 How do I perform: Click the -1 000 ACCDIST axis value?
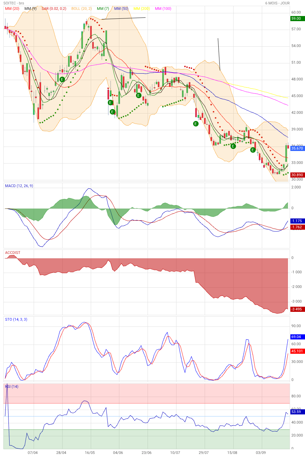[x=297, y=272]
